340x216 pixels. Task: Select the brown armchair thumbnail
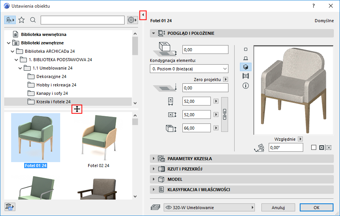pyautogui.click(x=98, y=188)
